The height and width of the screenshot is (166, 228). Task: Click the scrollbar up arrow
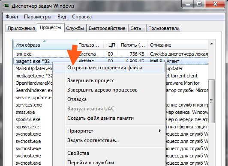tap(212, 44)
